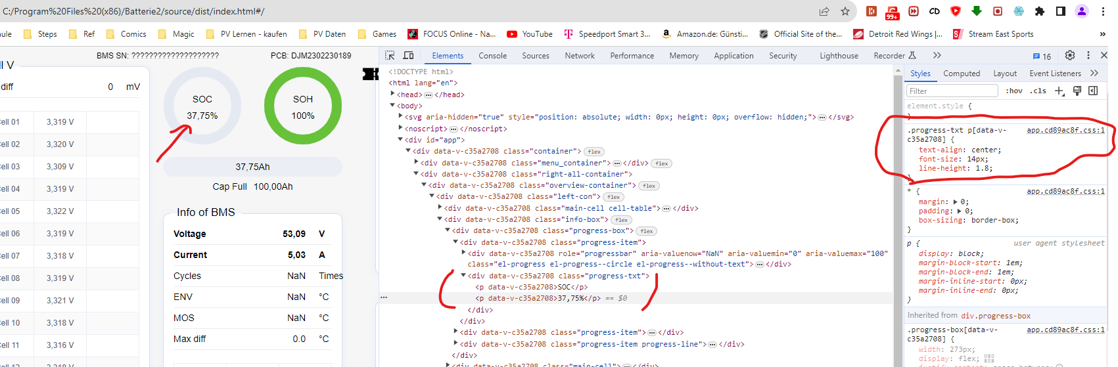Activate the inspect element picker icon
This screenshot has height=367, width=1118.
pyautogui.click(x=390, y=56)
